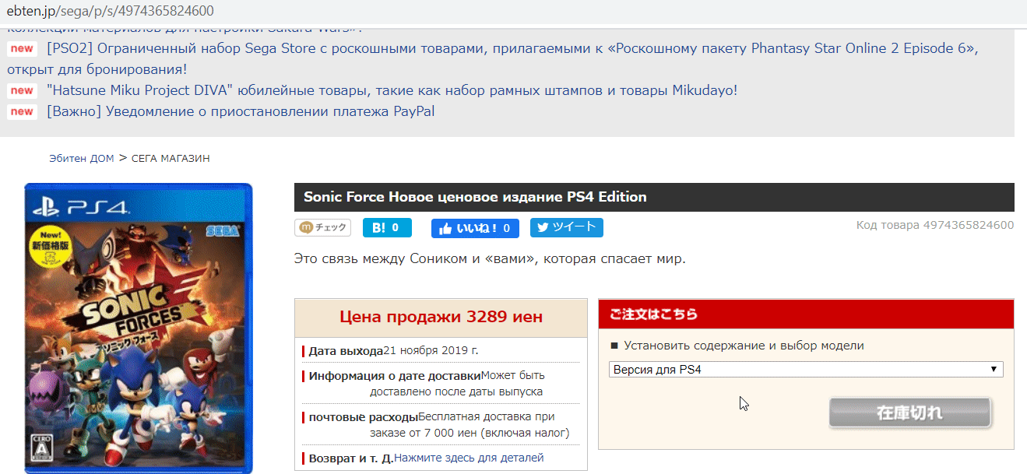The width and height of the screenshot is (1027, 474).
Task: Click the new badge beside Hatsune Miku news
Action: (x=22, y=90)
